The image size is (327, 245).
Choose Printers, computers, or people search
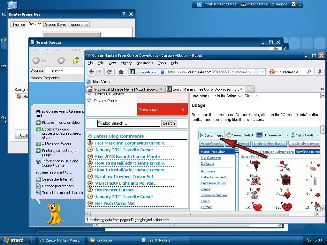[60, 152]
